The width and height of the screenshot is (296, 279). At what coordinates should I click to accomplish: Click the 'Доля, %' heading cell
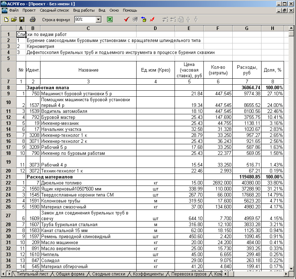[272, 70]
